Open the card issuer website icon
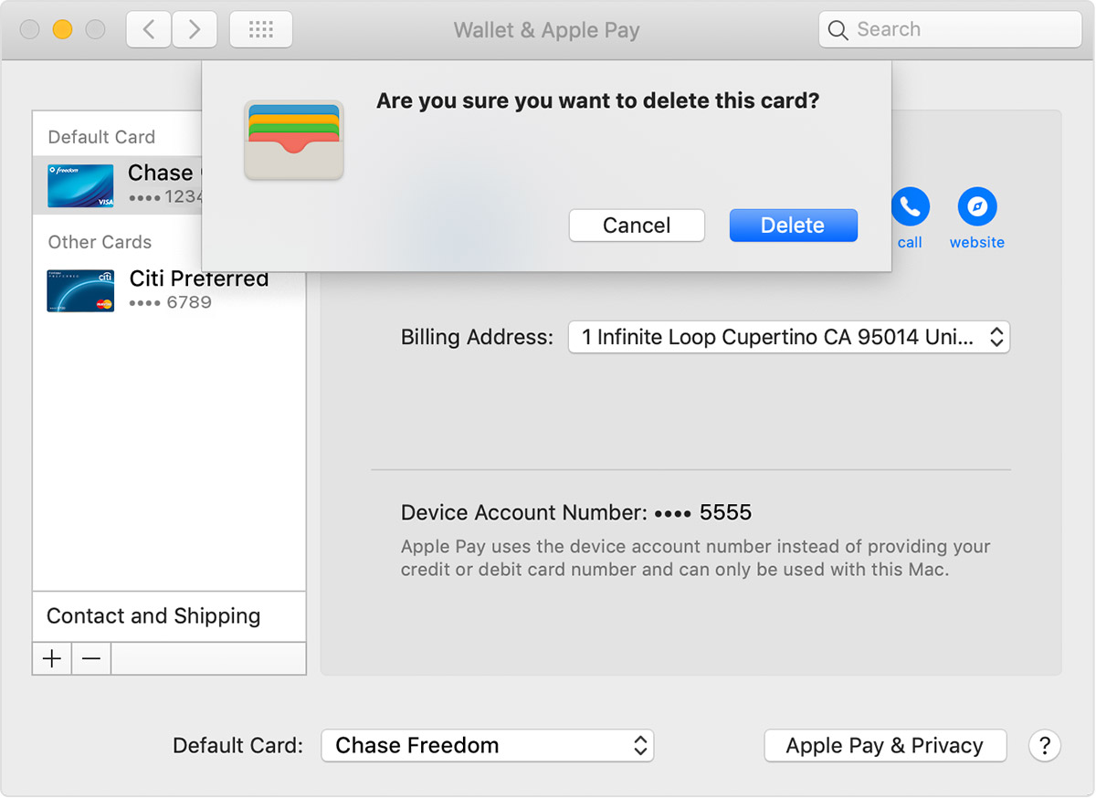This screenshot has height=798, width=1096. coord(976,207)
